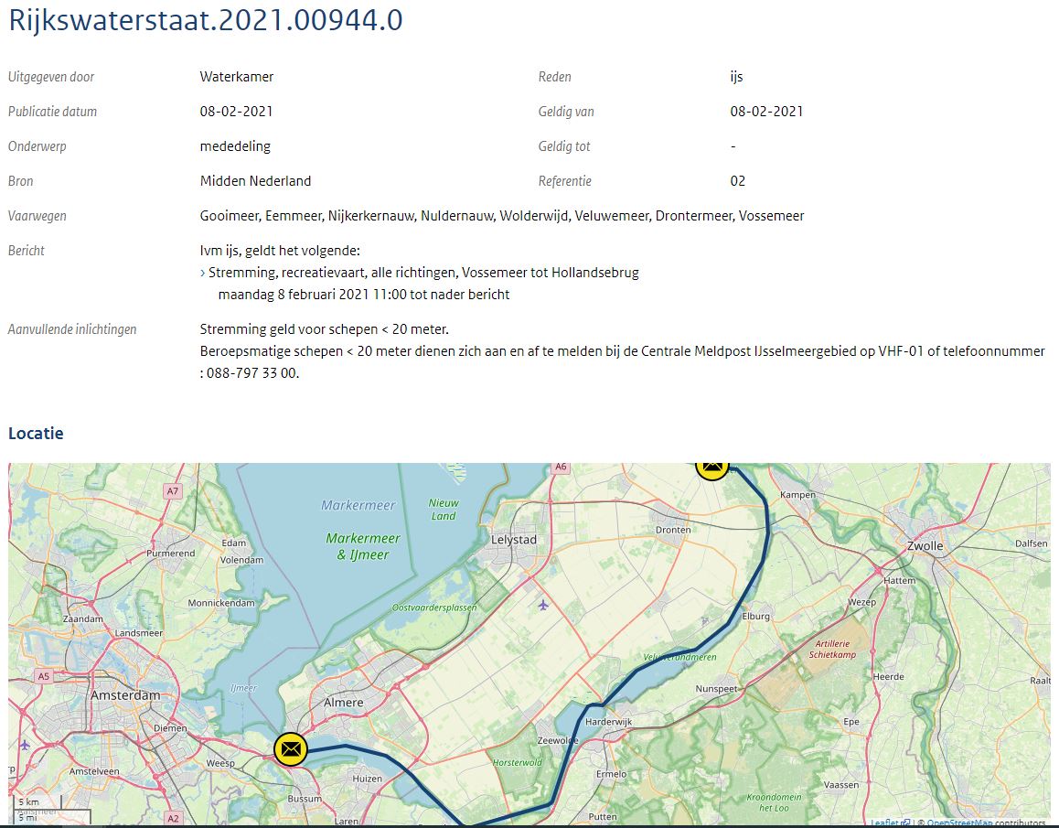Viewport: 1059px width, 828px height.
Task: Click the phone number 088-797 33 00
Action: [x=252, y=372]
